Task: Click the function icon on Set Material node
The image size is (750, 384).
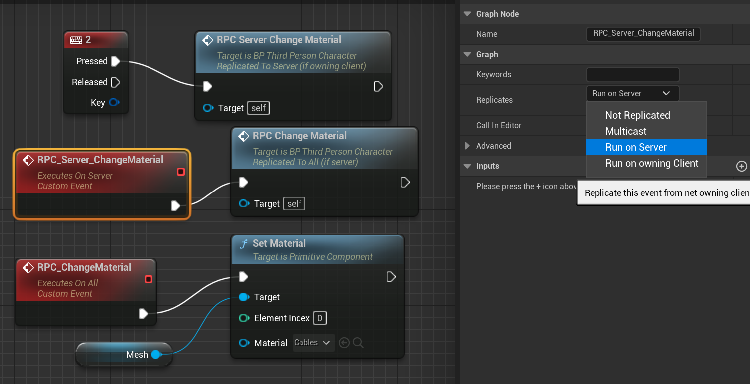Action: [x=244, y=244]
